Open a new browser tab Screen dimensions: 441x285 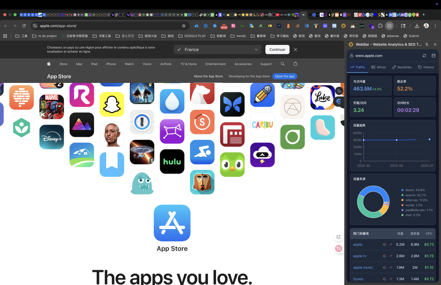click(423, 15)
